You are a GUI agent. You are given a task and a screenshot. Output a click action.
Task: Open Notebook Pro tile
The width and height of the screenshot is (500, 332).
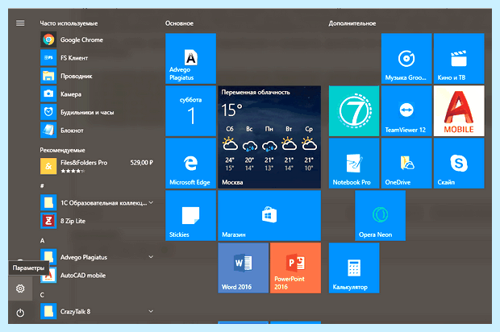354,163
